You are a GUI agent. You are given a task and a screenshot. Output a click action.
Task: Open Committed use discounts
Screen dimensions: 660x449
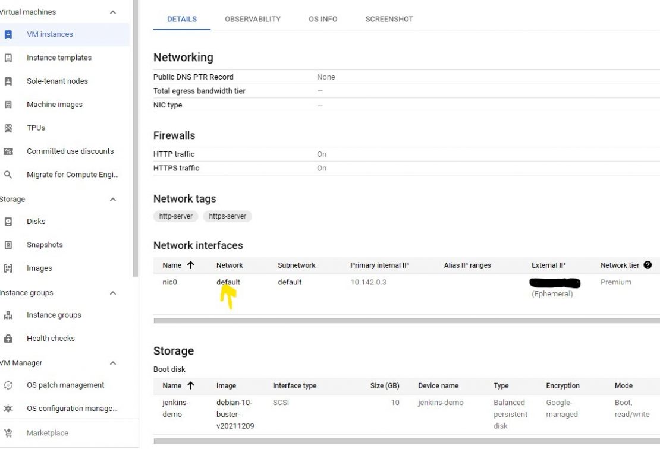(70, 151)
